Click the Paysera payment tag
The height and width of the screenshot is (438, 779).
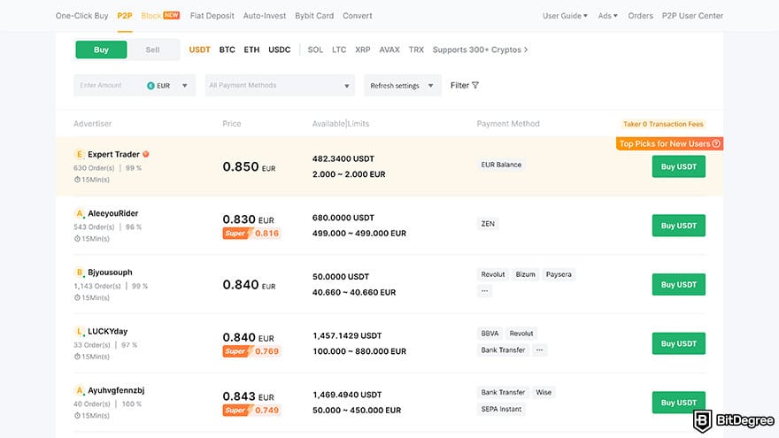click(559, 274)
